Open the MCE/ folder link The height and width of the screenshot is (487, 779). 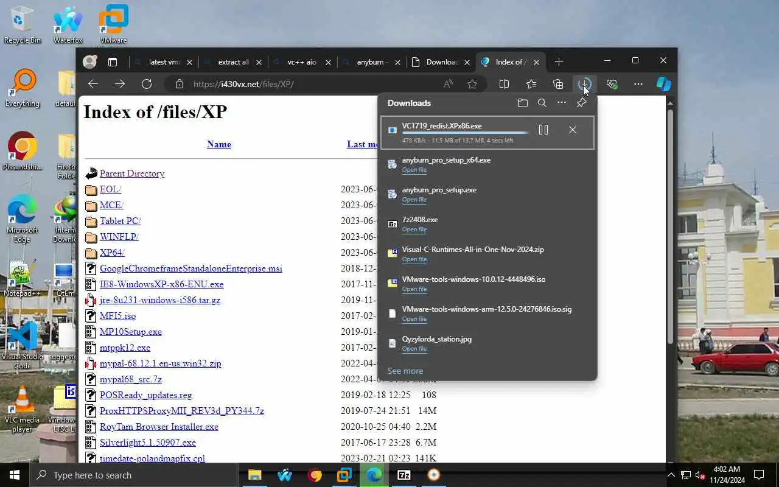[x=111, y=205]
